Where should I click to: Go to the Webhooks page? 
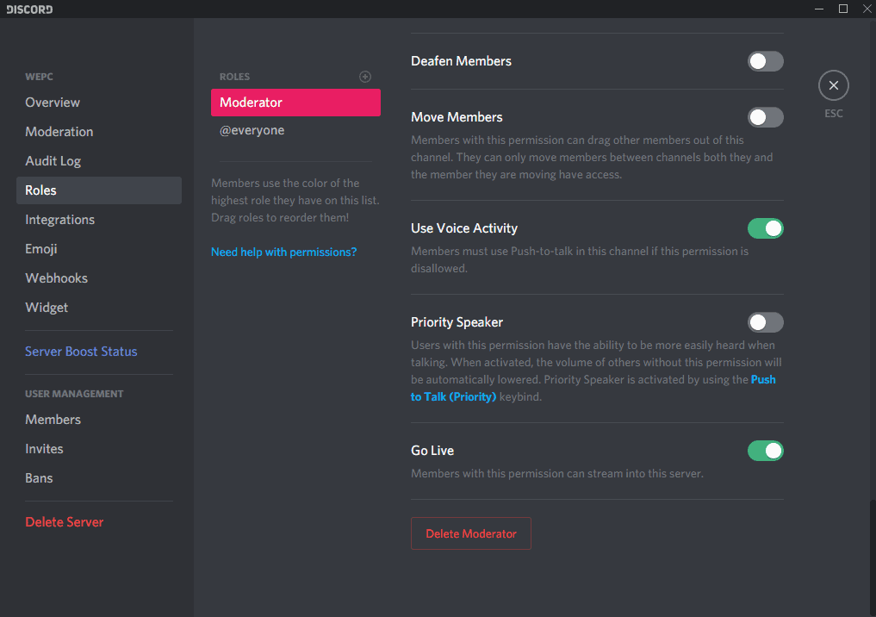pyautogui.click(x=99, y=278)
